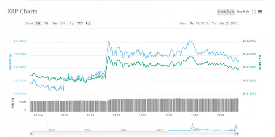This screenshot has width=275, height=137.
Task: Click the From date field
Action: [198, 23]
